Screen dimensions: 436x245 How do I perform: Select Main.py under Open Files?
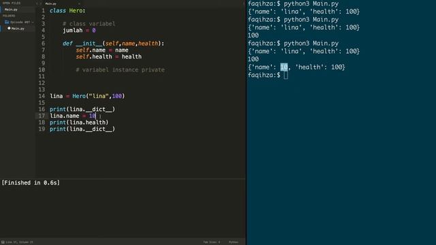11,10
